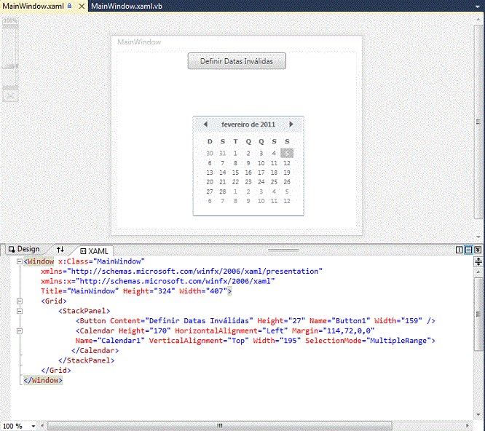Switch to the MainWindow.xaml.vb tab

point(127,6)
